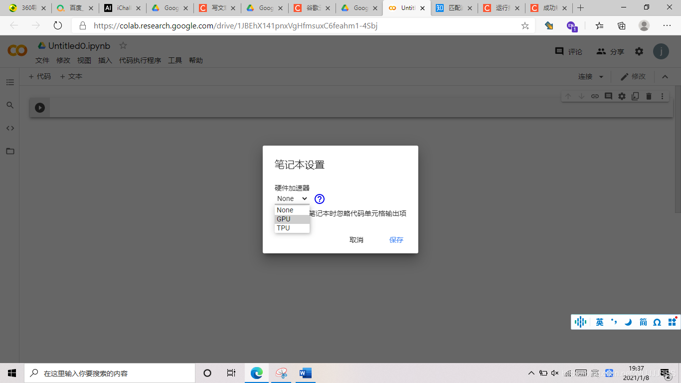The height and width of the screenshot is (383, 681).
Task: Click the 分享 share button
Action: click(610, 51)
